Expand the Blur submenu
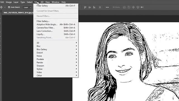The image size is (179, 101). 56,46
